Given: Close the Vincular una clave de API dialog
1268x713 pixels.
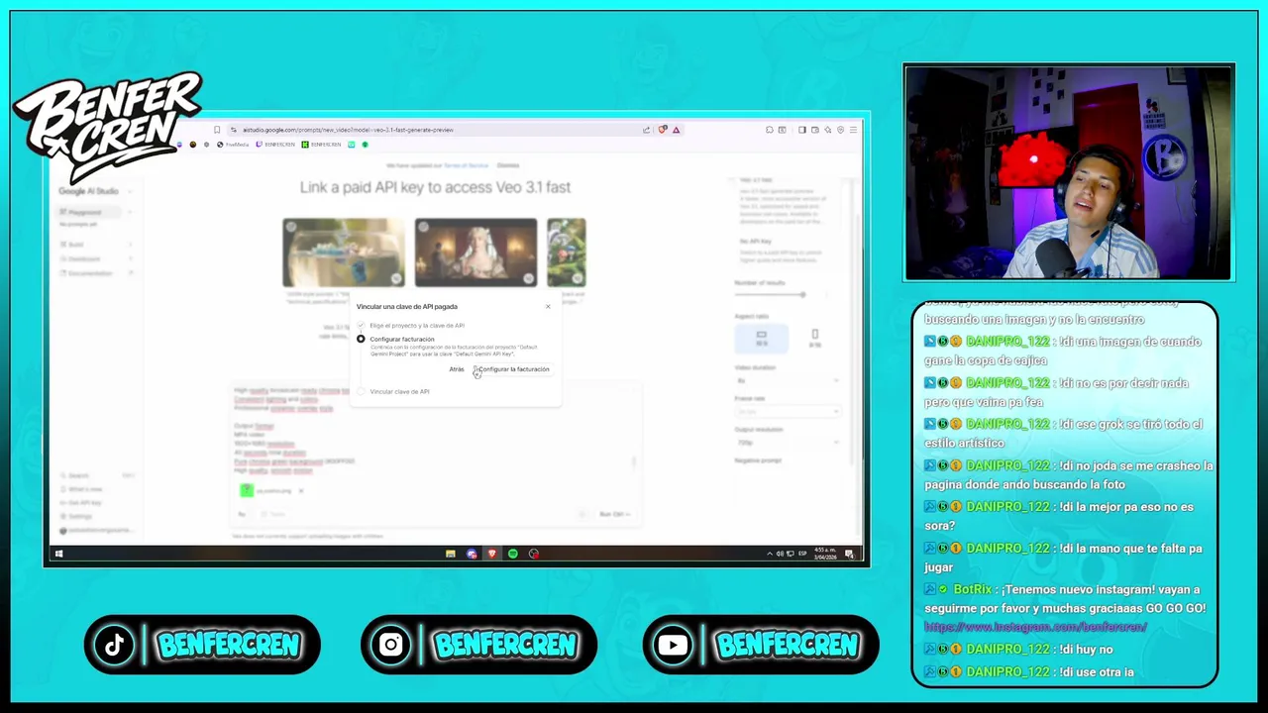Looking at the screenshot, I should coord(548,306).
